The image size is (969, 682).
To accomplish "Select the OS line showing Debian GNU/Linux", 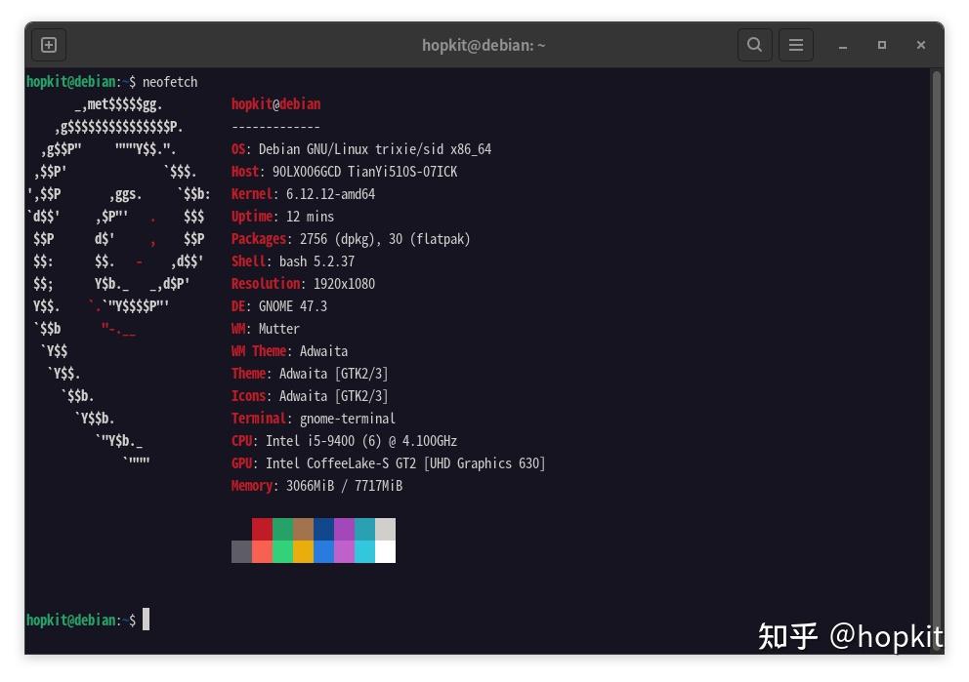I will click(360, 148).
